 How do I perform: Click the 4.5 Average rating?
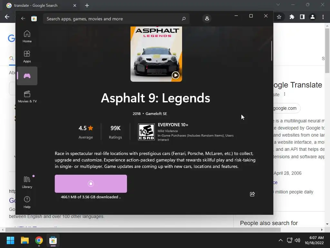pos(86,132)
